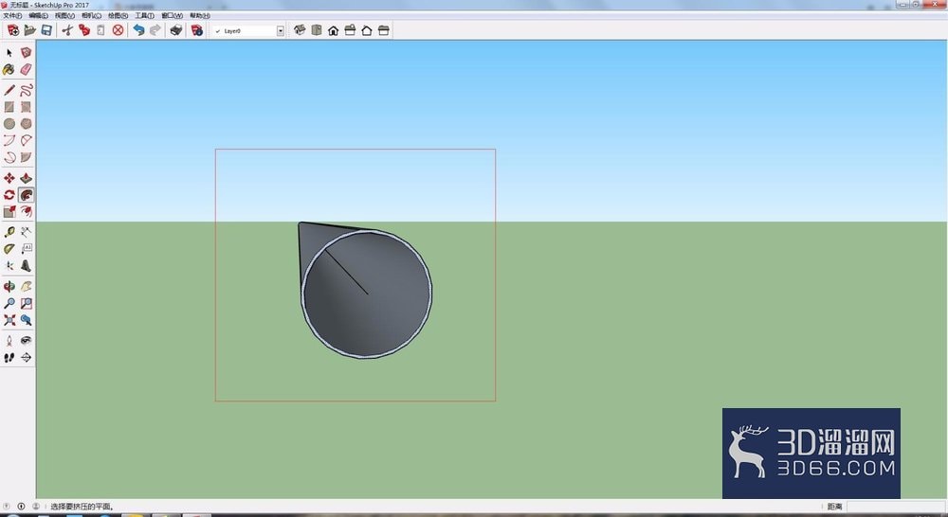Open the 相机 (Camera) menu

point(91,16)
